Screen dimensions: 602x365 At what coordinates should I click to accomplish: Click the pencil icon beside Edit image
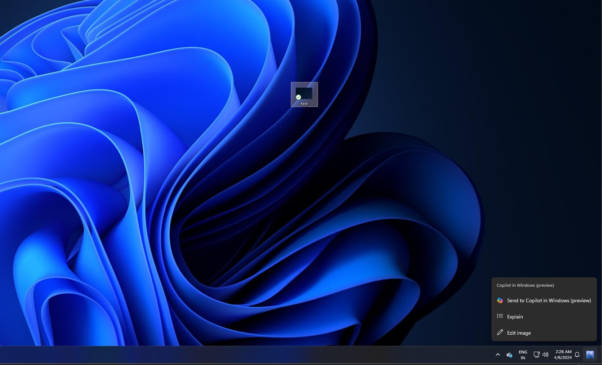[x=500, y=333]
